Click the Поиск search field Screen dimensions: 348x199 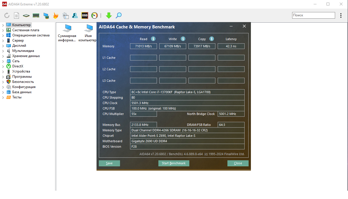(314, 15)
